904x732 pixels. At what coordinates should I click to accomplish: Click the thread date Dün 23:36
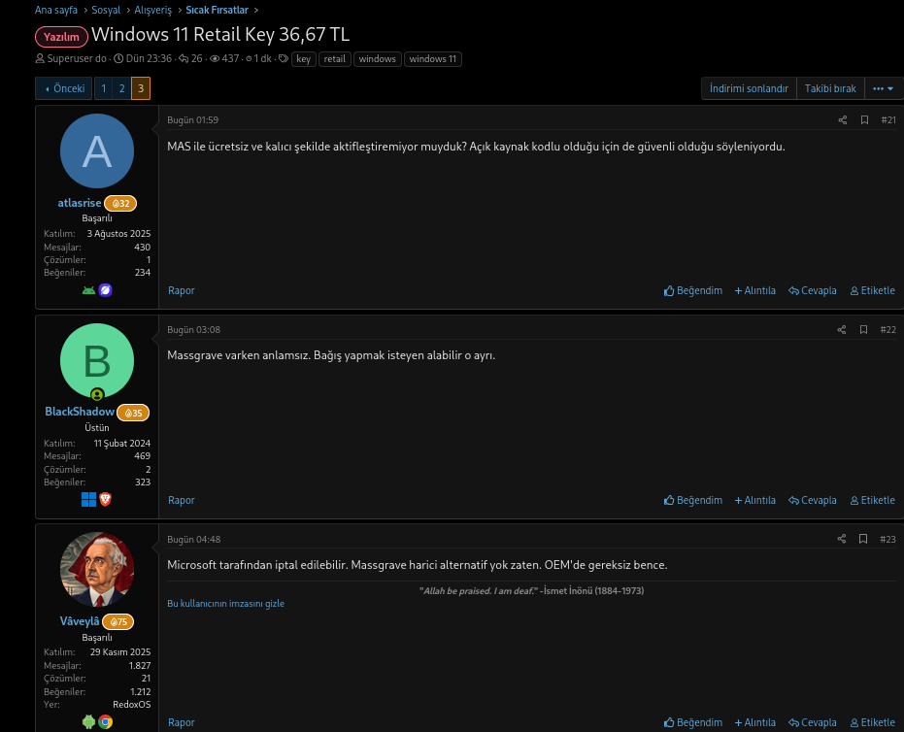tap(149, 58)
